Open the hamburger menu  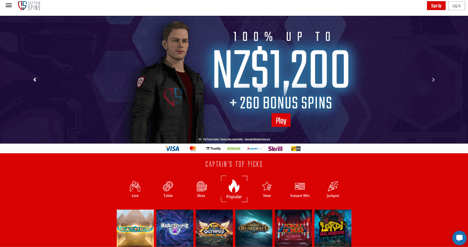[9, 5]
